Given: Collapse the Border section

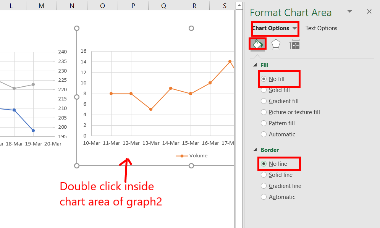Looking at the screenshot, I should (x=255, y=150).
